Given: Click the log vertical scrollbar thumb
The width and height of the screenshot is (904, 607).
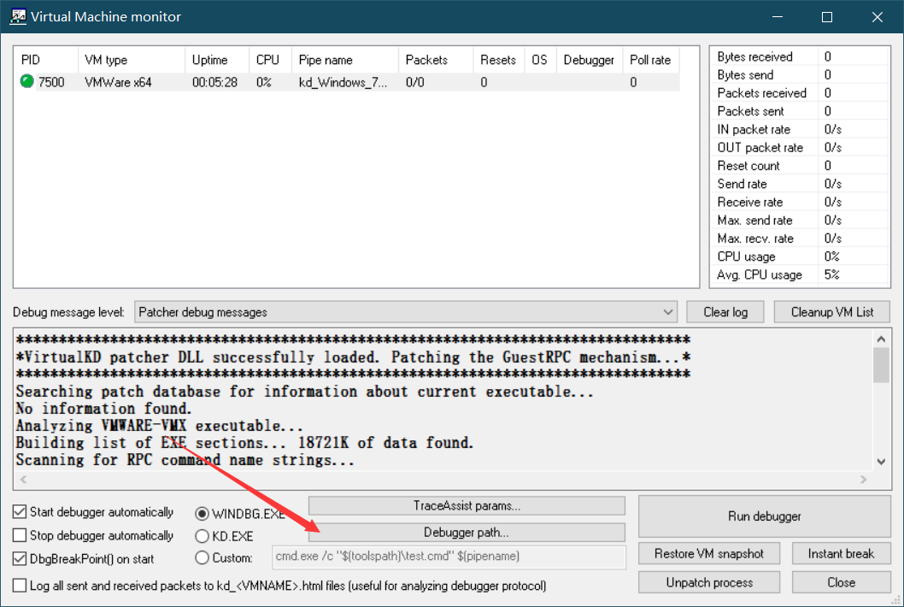Looking at the screenshot, I should pyautogui.click(x=881, y=365).
